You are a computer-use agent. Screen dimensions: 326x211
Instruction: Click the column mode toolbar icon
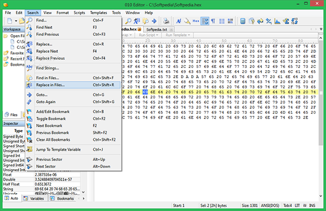(x=222, y=21)
